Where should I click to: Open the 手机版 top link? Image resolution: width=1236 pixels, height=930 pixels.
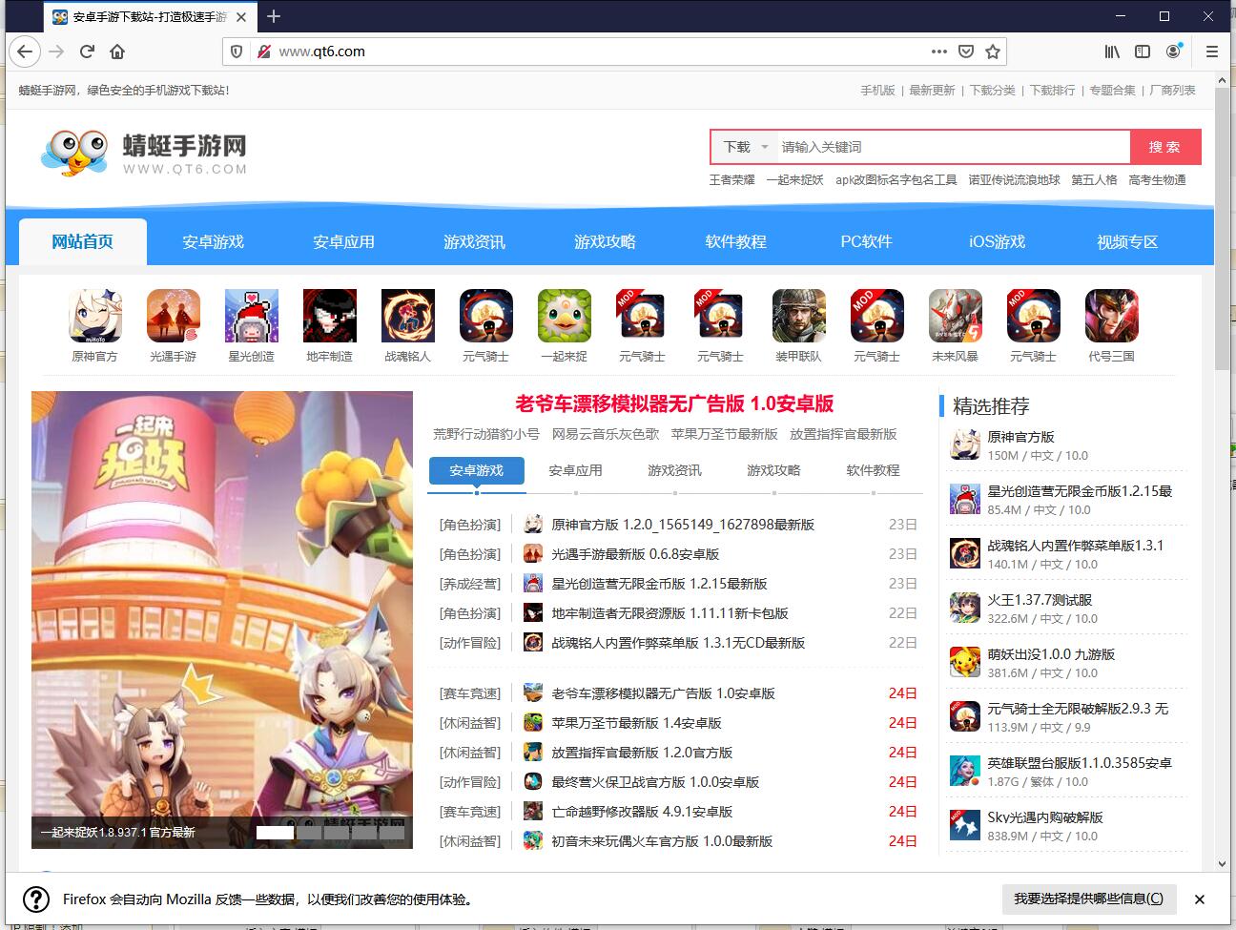click(877, 91)
